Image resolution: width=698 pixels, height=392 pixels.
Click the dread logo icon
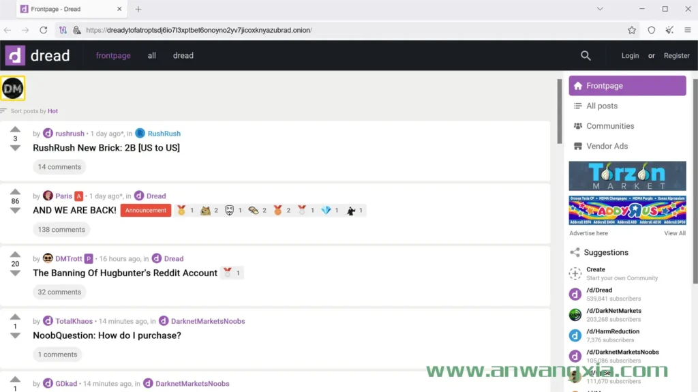[x=15, y=56]
